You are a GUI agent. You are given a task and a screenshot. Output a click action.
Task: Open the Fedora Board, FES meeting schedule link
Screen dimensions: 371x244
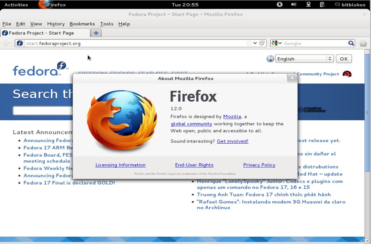coord(48,158)
